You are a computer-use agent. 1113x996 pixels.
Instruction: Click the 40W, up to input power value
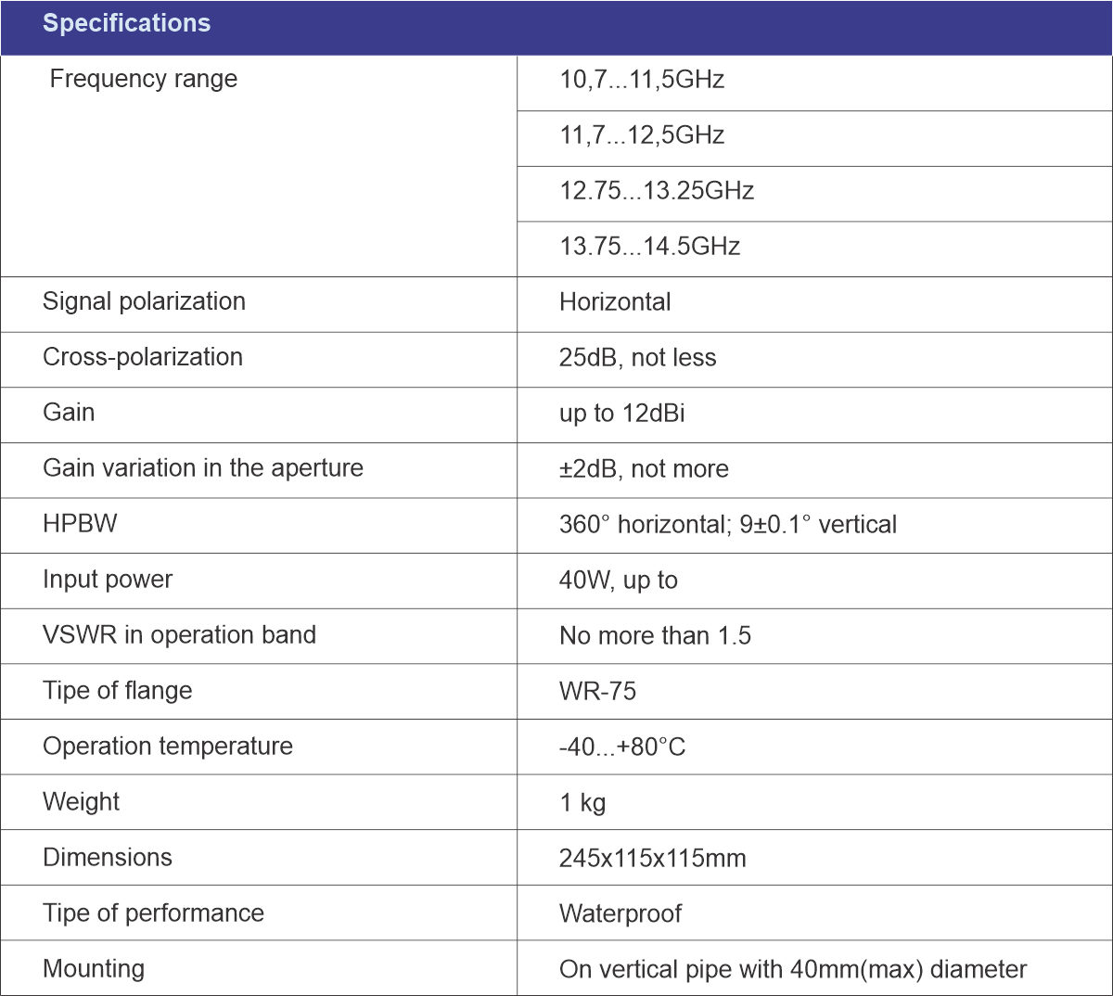[618, 581]
